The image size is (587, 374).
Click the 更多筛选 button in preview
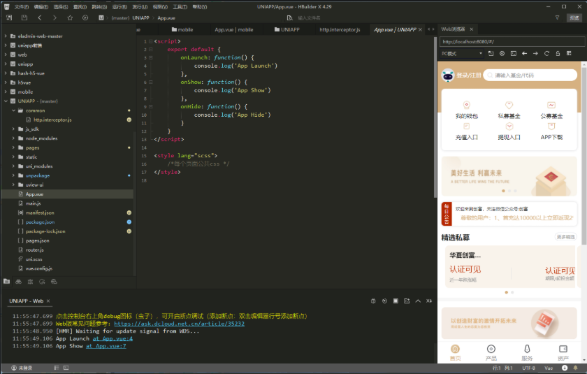pyautogui.click(x=565, y=237)
